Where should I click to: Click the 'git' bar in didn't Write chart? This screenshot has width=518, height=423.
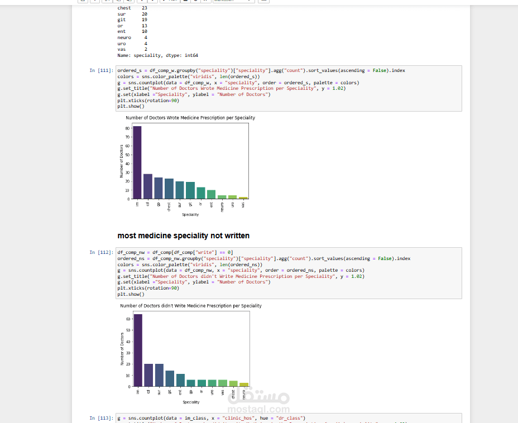pyautogui.click(x=170, y=379)
